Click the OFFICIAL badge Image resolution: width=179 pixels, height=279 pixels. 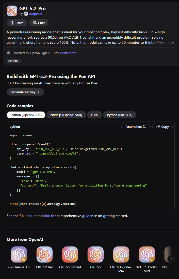pyautogui.click(x=13, y=61)
